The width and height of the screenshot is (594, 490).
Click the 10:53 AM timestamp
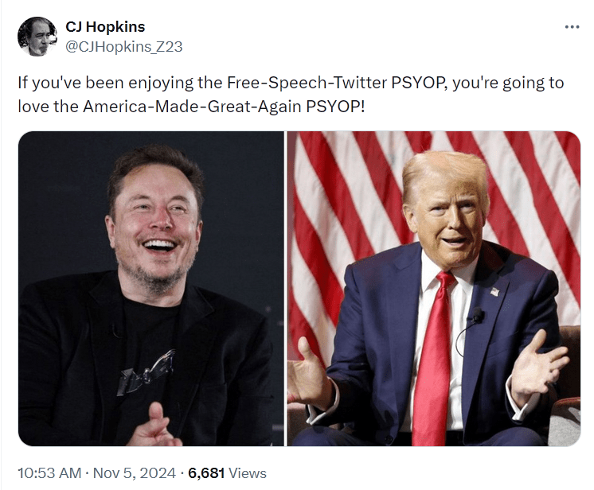point(49,473)
